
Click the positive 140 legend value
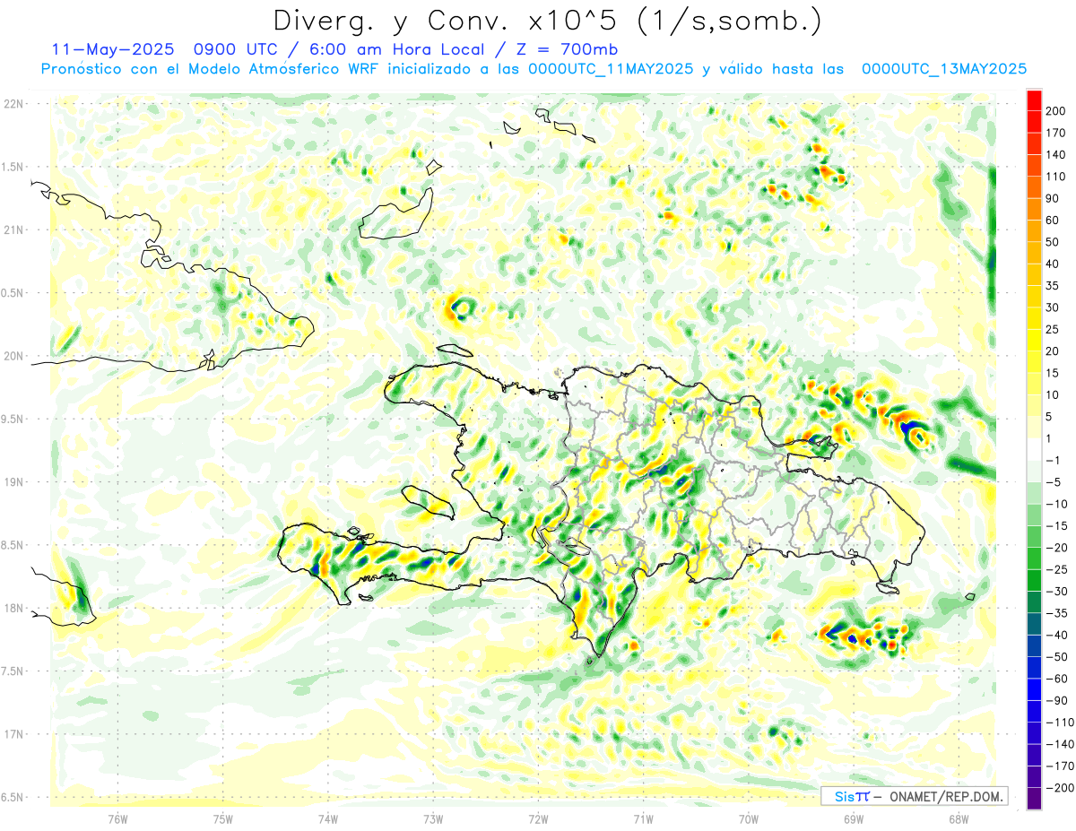[1055, 155]
